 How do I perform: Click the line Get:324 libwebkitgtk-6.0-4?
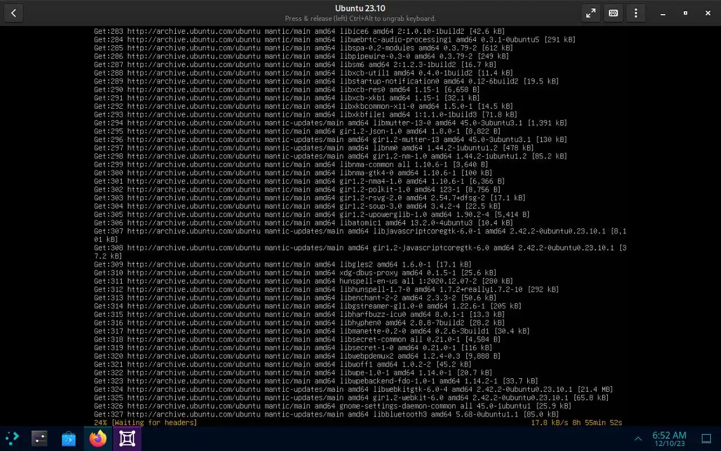click(354, 390)
